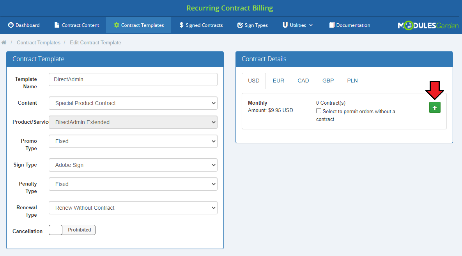Screen dimensions: 462x256
Task: Switch to the EUR currency tab
Action: click(278, 81)
